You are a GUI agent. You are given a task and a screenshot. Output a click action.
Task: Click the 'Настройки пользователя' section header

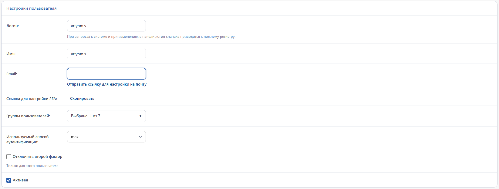(32, 8)
